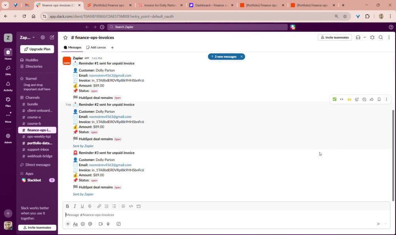This screenshot has height=235, width=396.
Task: Open the Zap workspace name dropdown
Action: coord(27,37)
